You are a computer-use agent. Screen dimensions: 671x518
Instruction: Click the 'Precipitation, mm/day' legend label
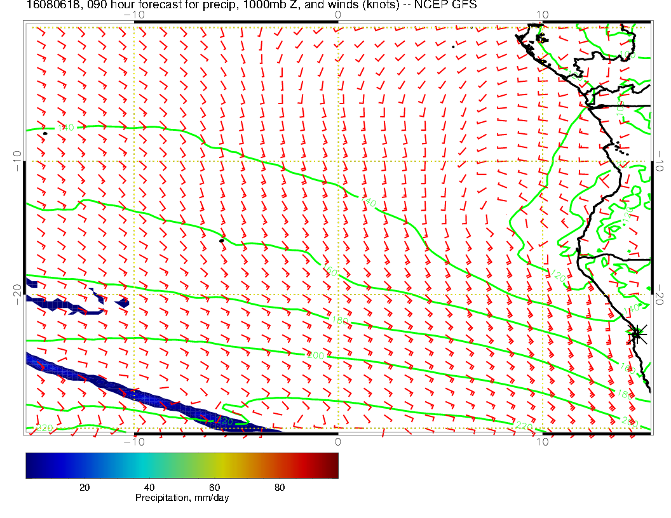tap(182, 498)
